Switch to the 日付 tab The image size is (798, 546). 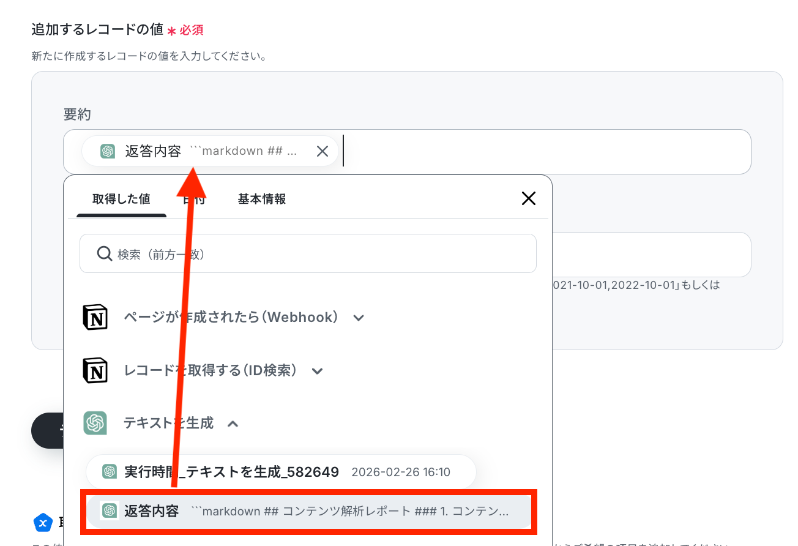point(194,199)
